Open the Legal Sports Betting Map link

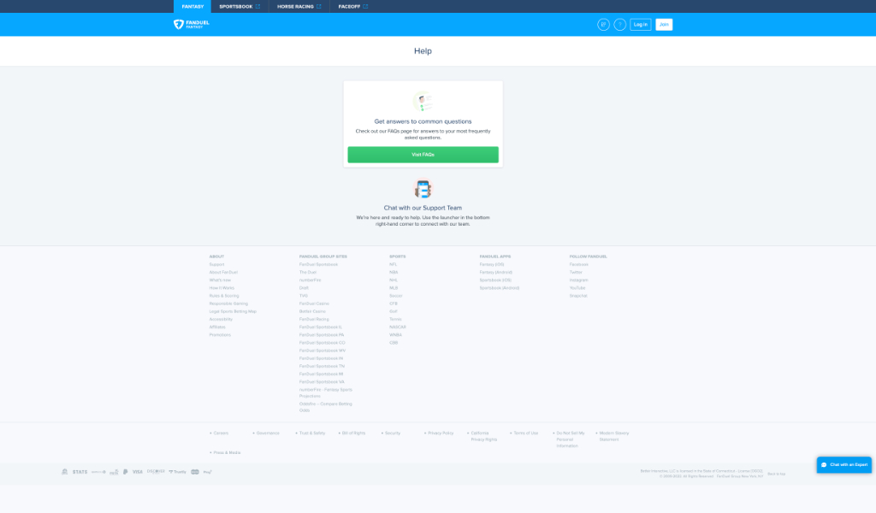(x=233, y=311)
